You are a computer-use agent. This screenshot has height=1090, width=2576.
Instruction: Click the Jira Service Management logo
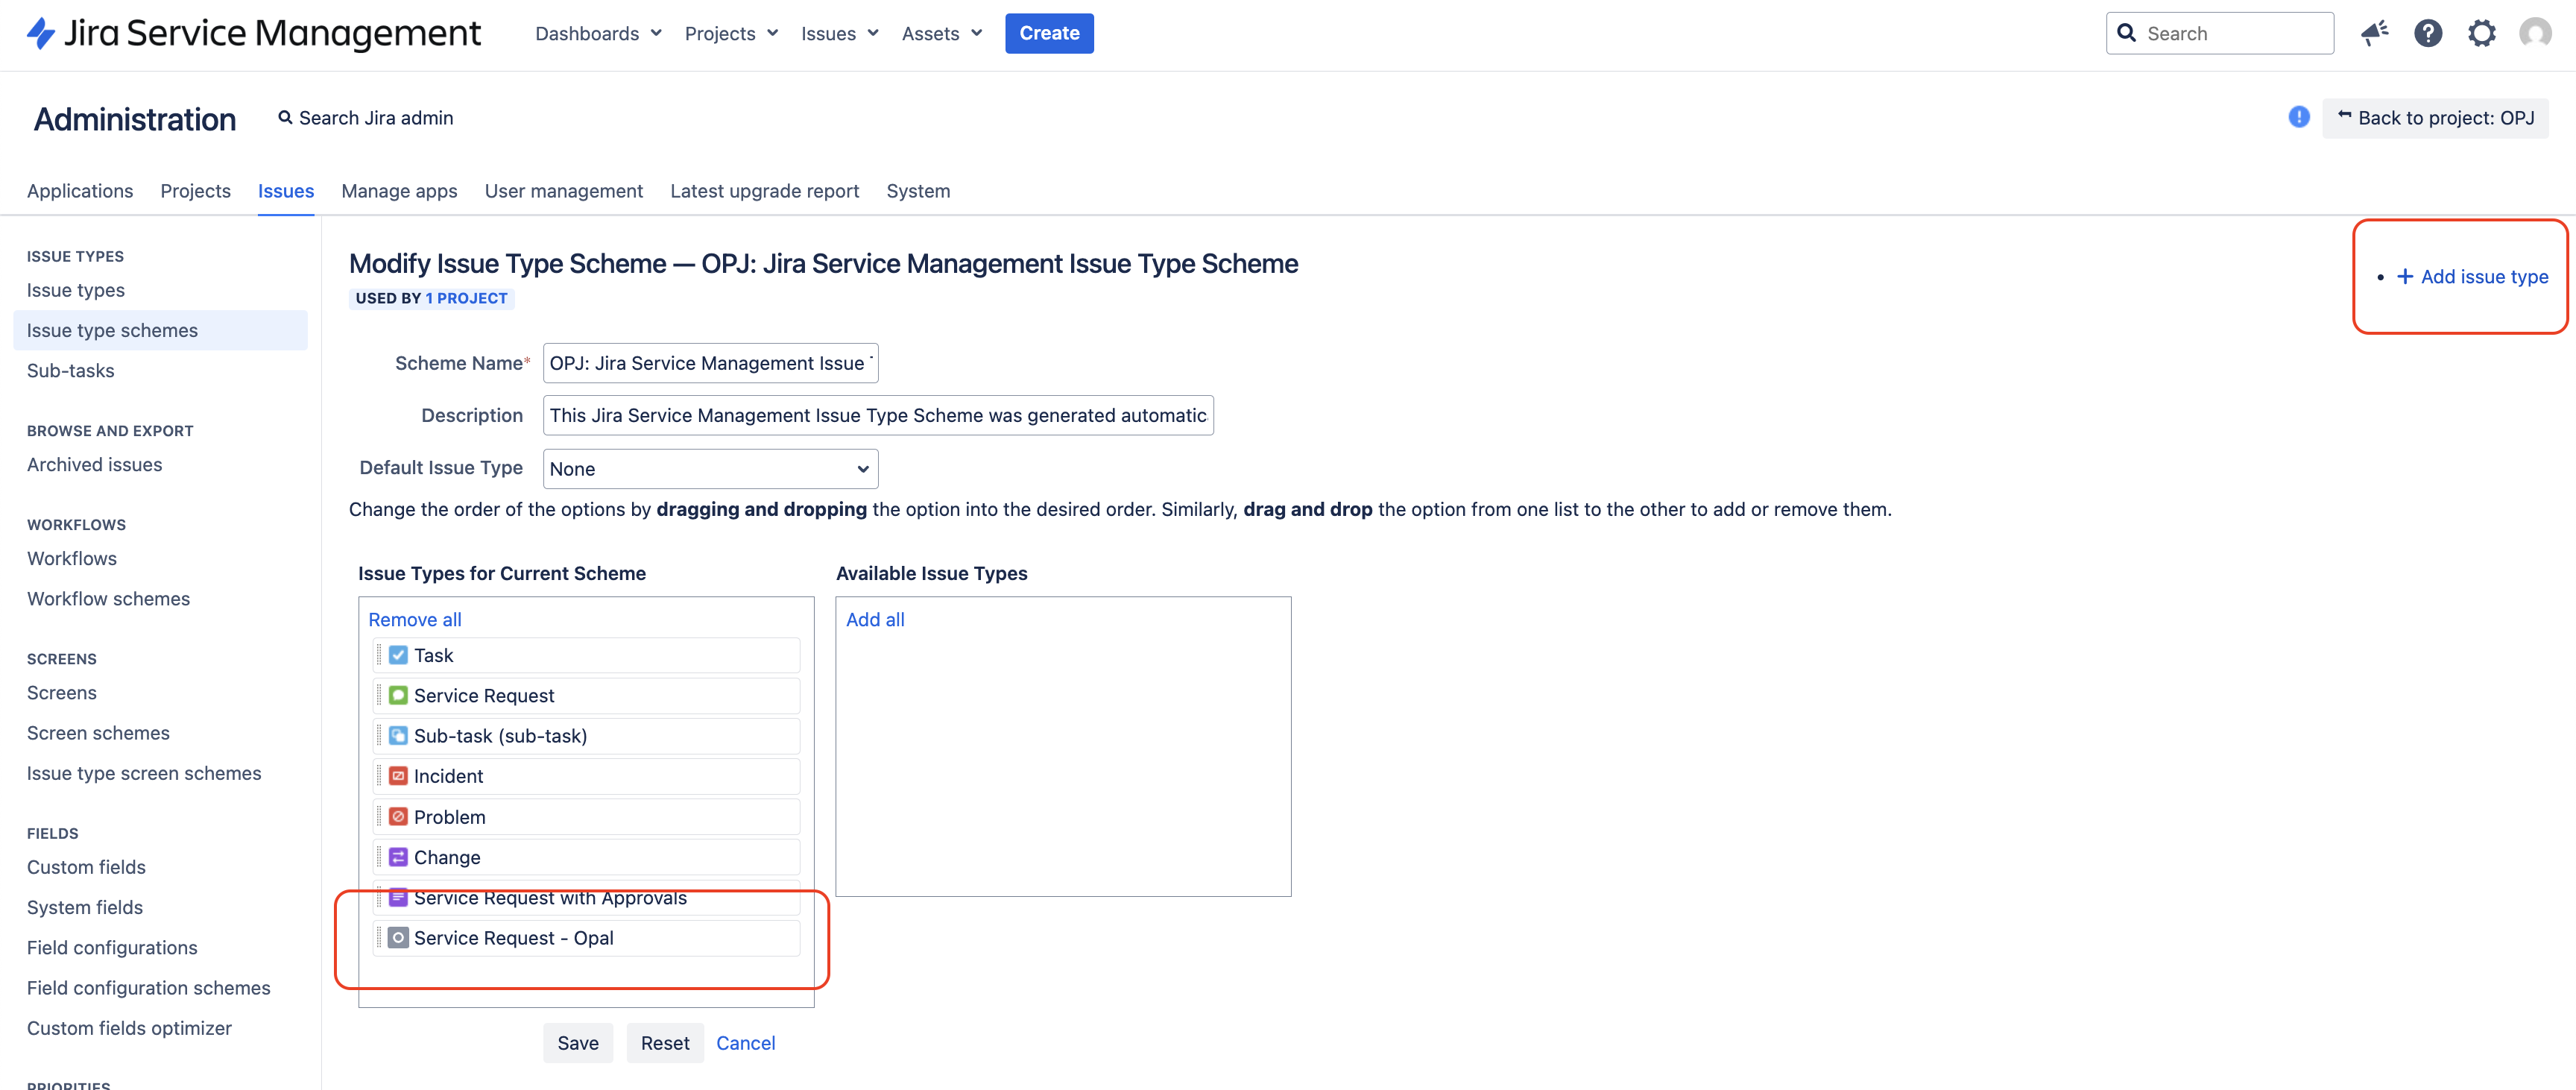(x=254, y=33)
